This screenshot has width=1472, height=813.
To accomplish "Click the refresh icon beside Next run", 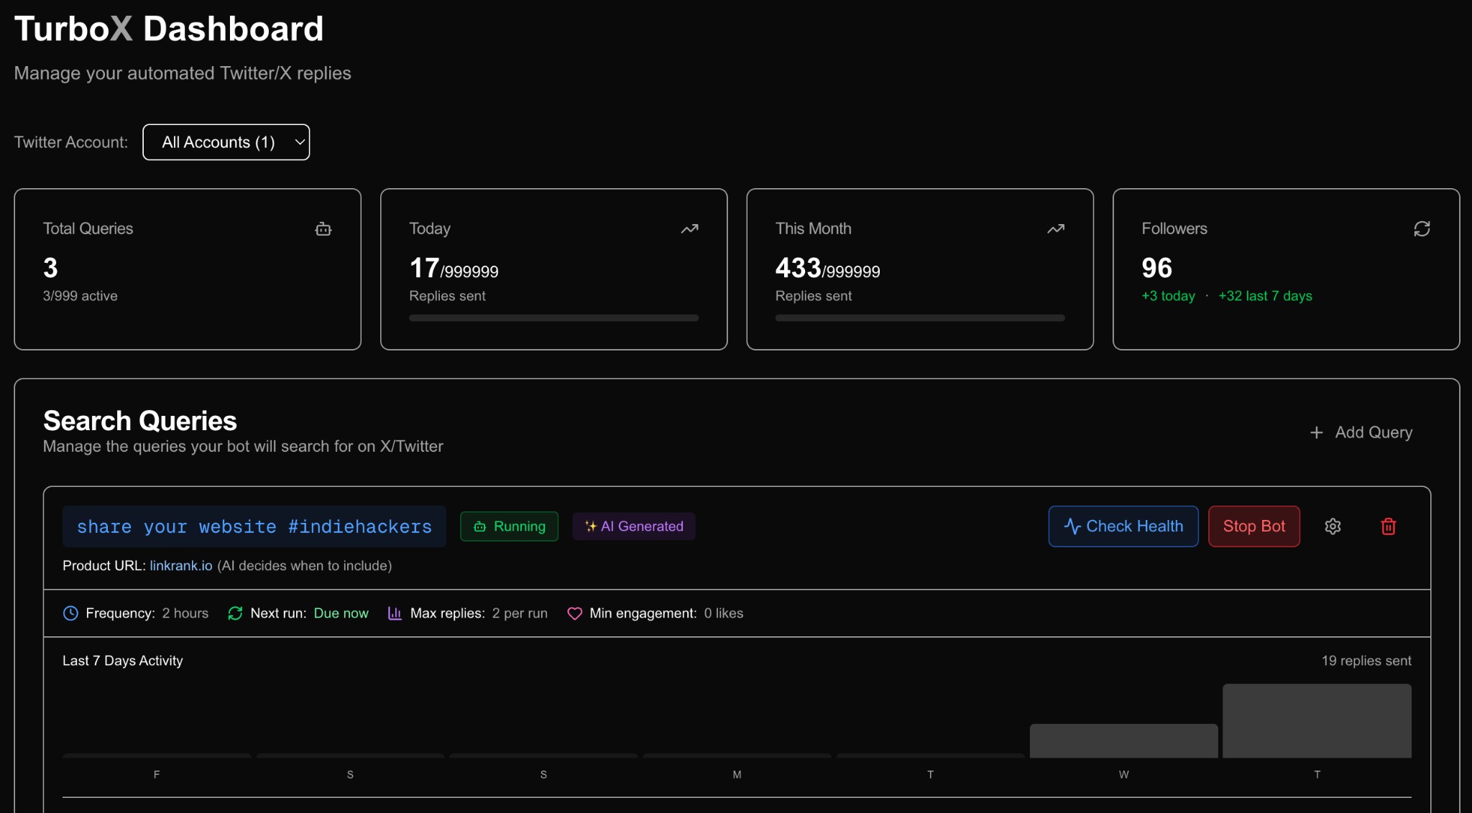I will [235, 613].
